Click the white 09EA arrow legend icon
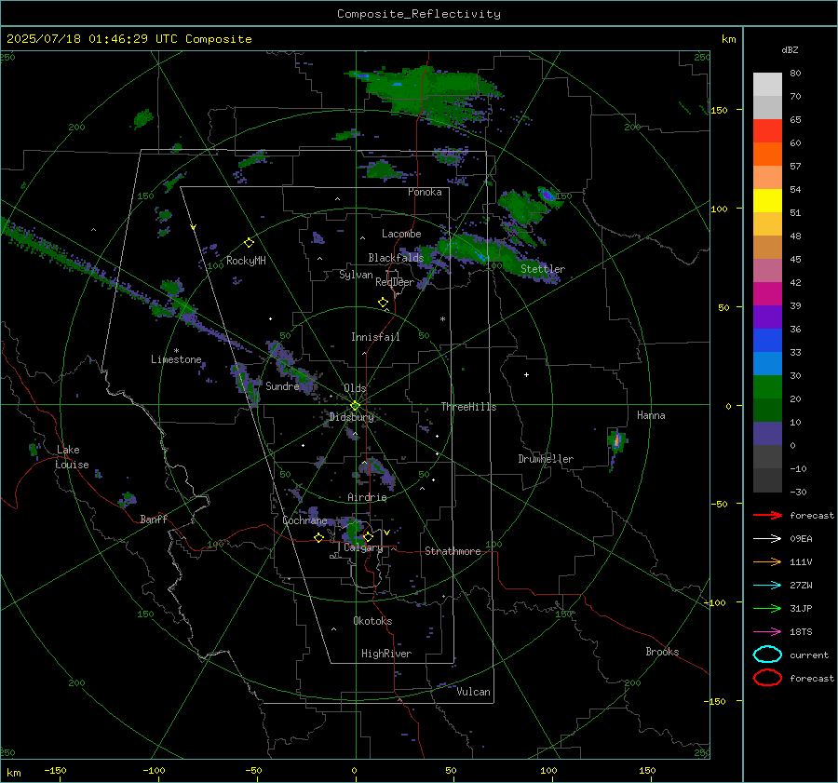The width and height of the screenshot is (838, 783). tap(767, 539)
